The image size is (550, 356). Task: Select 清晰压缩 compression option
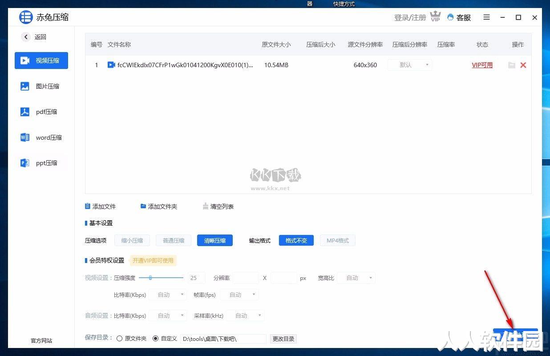click(x=215, y=240)
